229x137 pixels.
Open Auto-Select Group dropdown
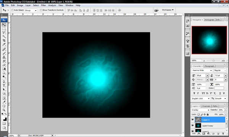31,10
